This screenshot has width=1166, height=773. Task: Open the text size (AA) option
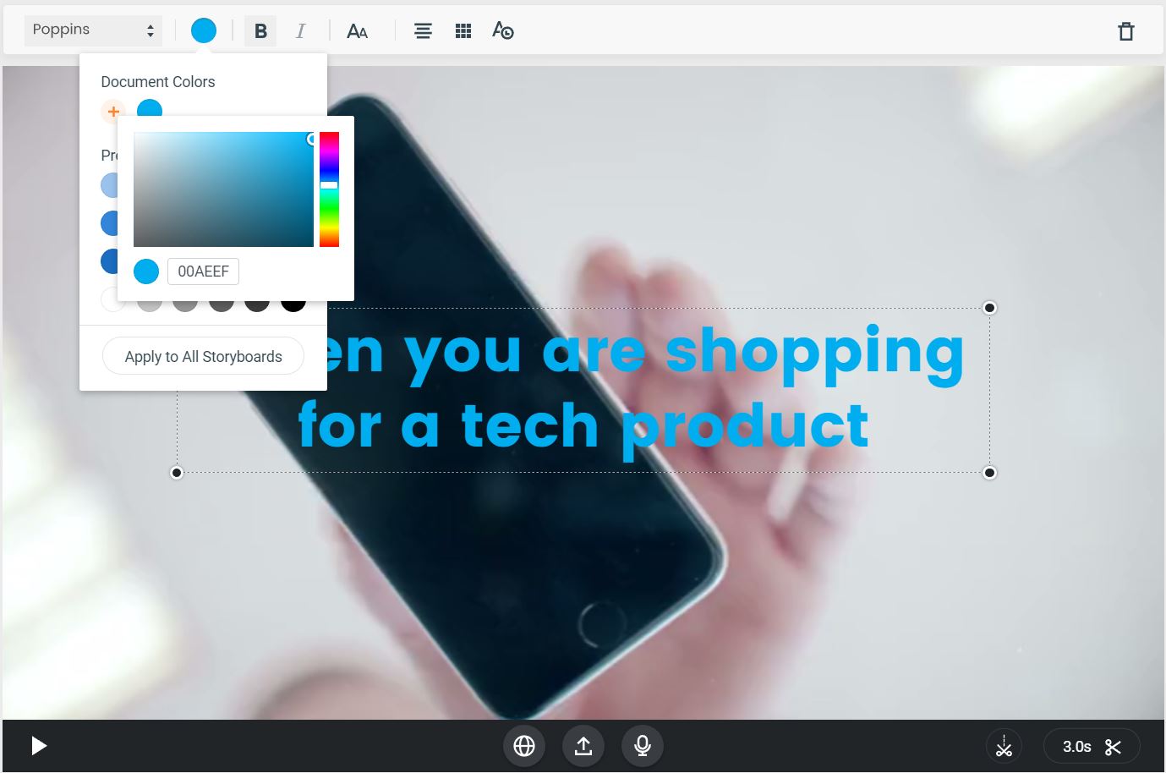[x=357, y=31]
